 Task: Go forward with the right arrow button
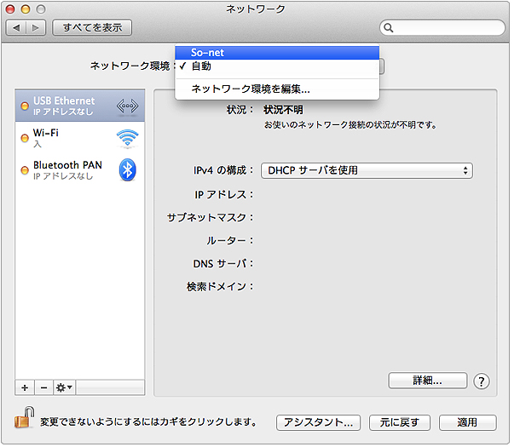[35, 28]
